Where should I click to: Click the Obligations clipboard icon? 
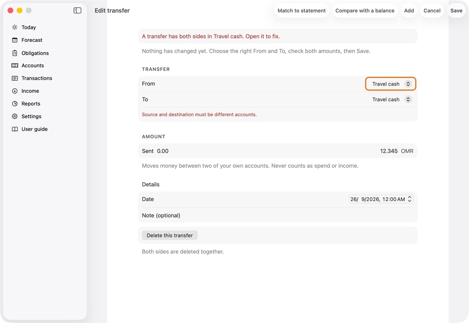pyautogui.click(x=15, y=53)
